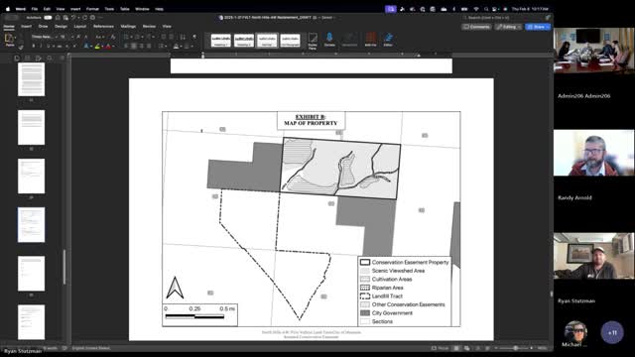This screenshot has height=357, width=635.
Task: Select Ryan Stutzman's video tile
Action: (593, 256)
